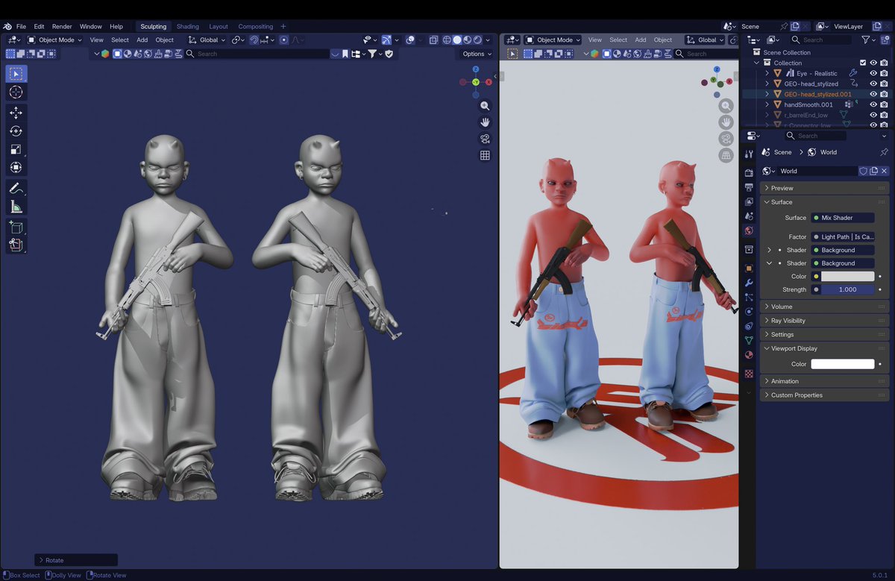The height and width of the screenshot is (581, 895).
Task: Toggle camera view in left viewport
Action: (x=485, y=139)
